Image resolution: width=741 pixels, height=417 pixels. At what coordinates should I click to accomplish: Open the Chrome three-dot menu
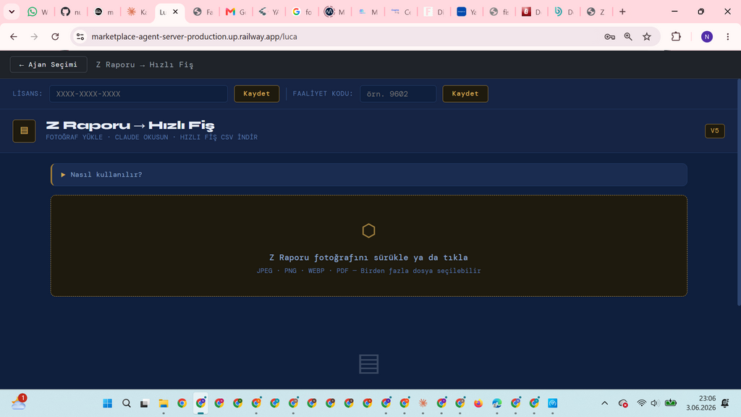coord(728,36)
